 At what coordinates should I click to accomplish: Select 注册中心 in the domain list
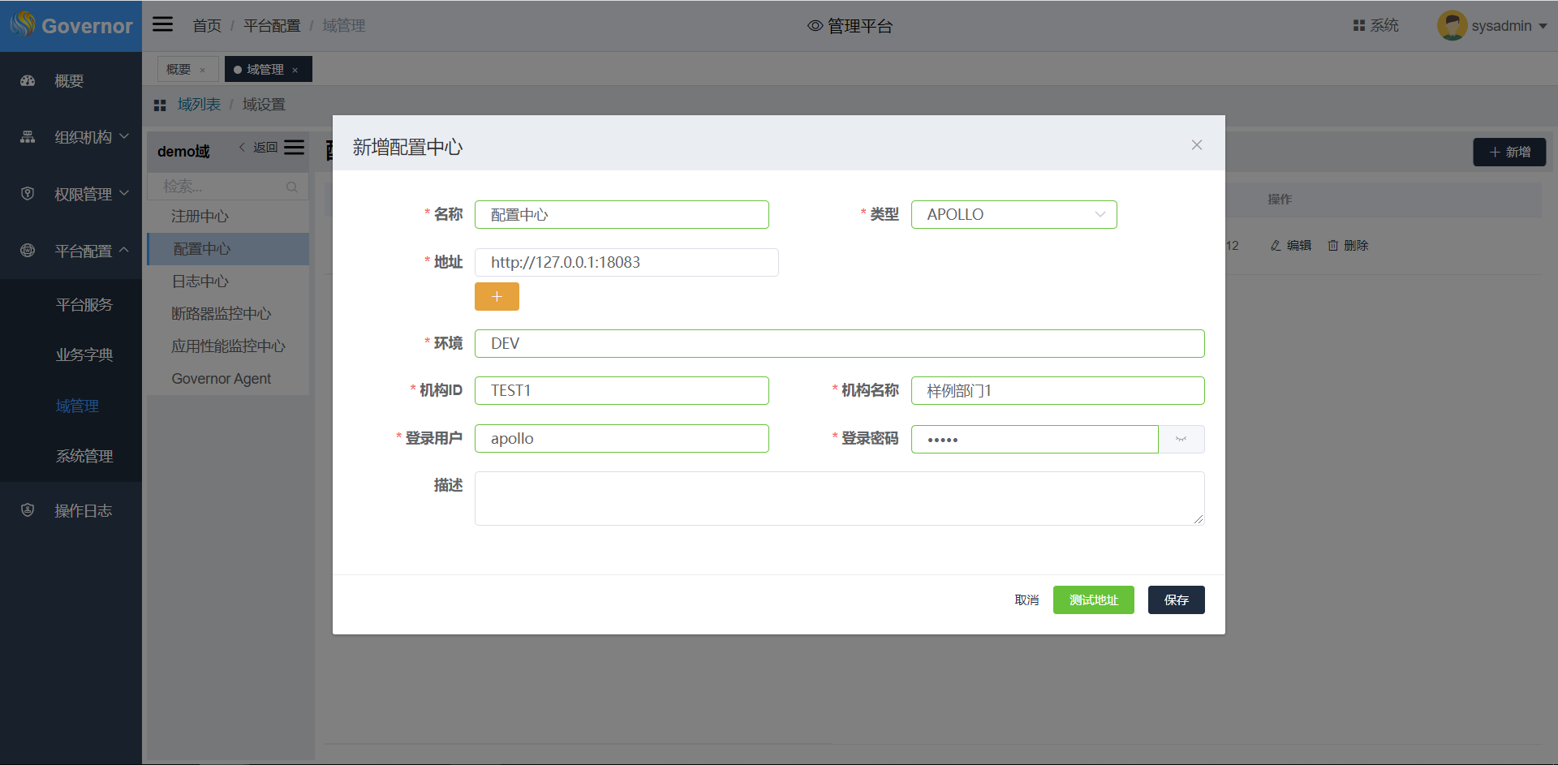200,217
